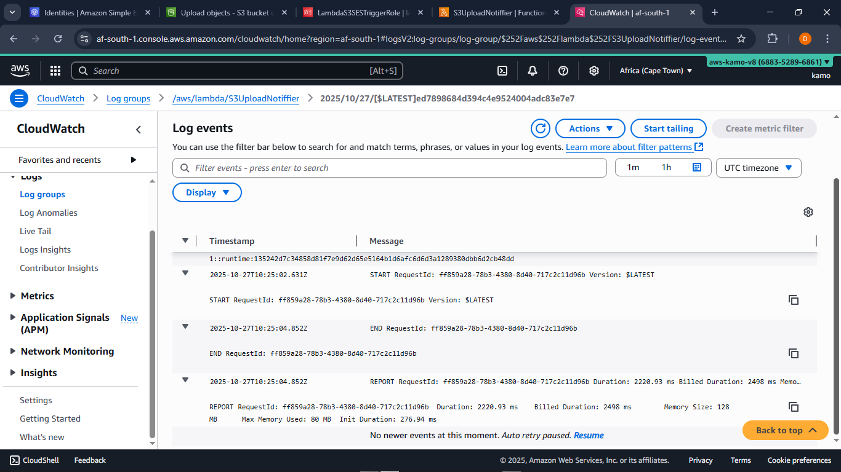Copy the REPORT RequestId log event
841x472 pixels.
pyautogui.click(x=794, y=407)
